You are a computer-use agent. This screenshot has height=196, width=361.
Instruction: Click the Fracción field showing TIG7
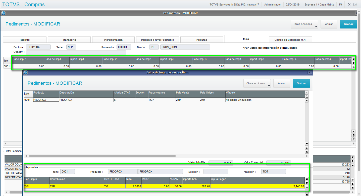[x=274, y=171]
